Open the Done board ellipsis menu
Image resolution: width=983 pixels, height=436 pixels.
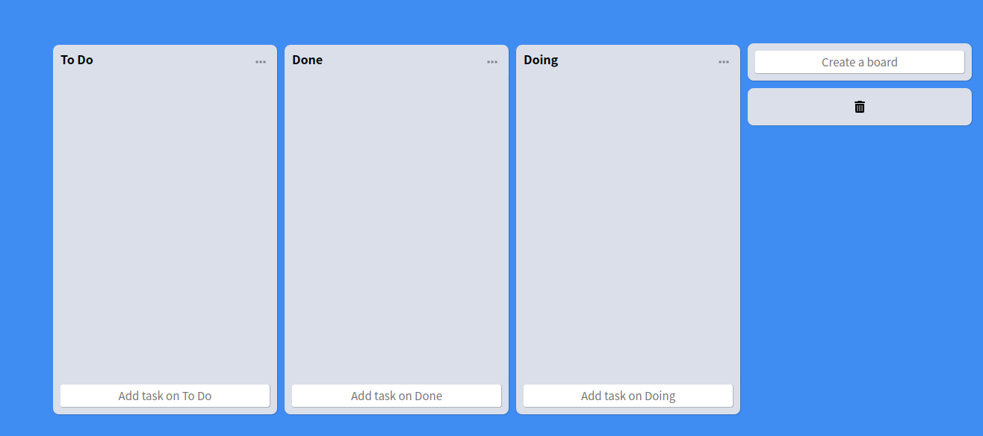(492, 62)
